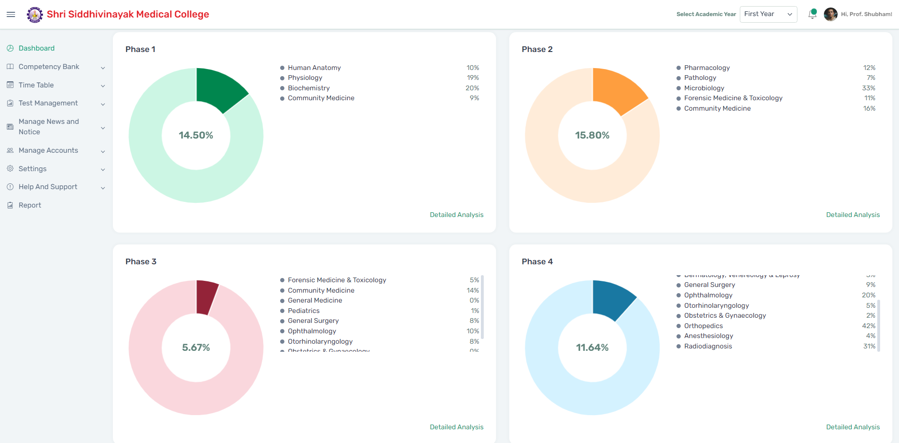
Task: Click the notification bell
Action: [812, 14]
